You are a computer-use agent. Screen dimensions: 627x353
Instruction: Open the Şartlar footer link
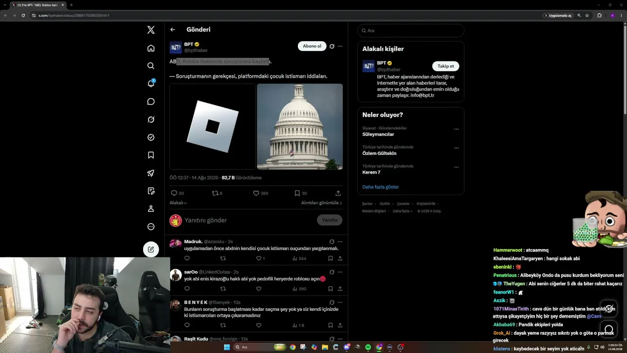click(367, 203)
